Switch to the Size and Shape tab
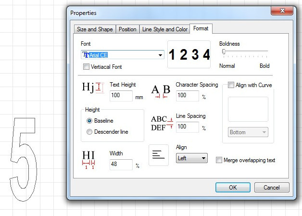 click(95, 29)
